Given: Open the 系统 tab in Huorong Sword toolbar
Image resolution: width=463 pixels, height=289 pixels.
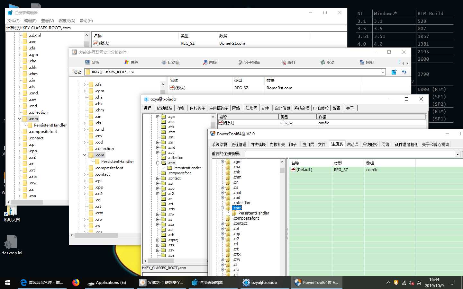Looking at the screenshot, I should tap(92, 62).
